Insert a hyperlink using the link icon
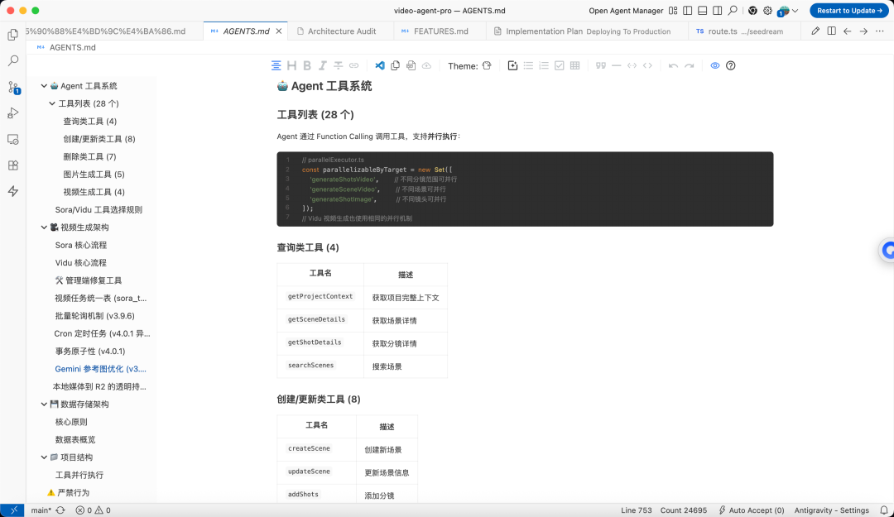This screenshot has height=517, width=894. coord(353,65)
